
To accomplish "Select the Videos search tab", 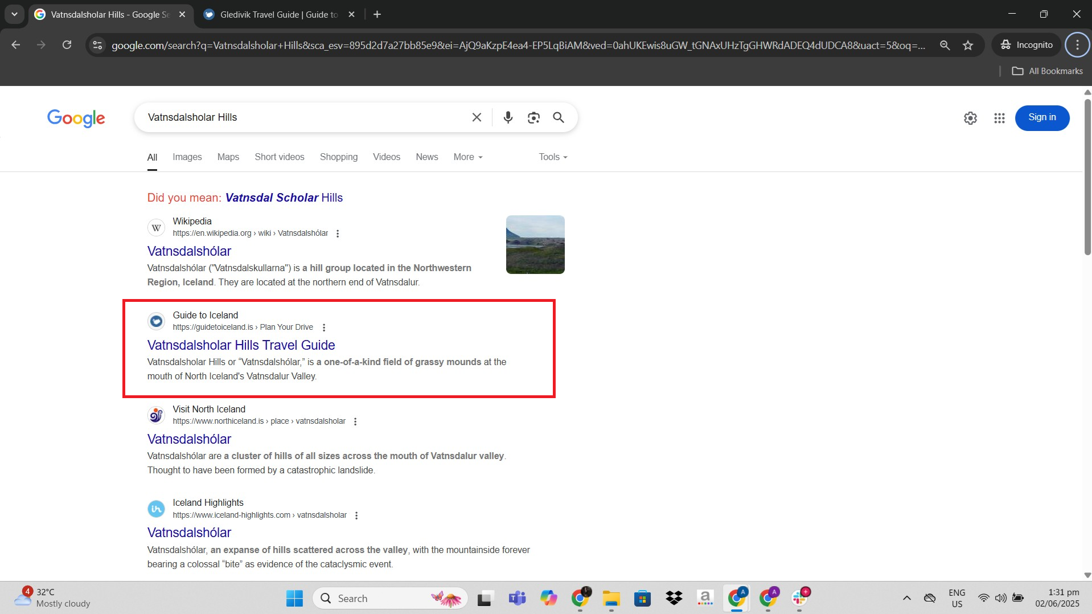I will tap(387, 157).
